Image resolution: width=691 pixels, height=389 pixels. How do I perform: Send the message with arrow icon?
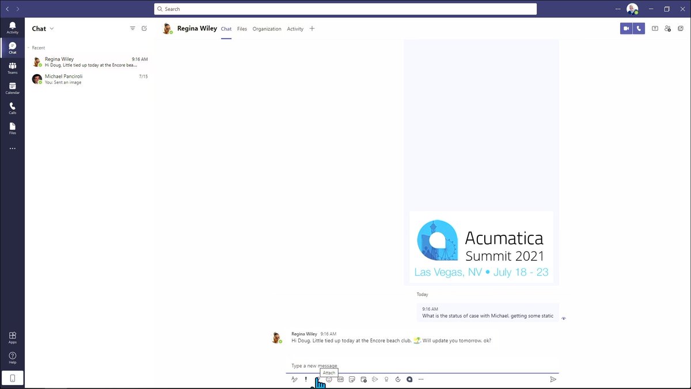pyautogui.click(x=553, y=379)
